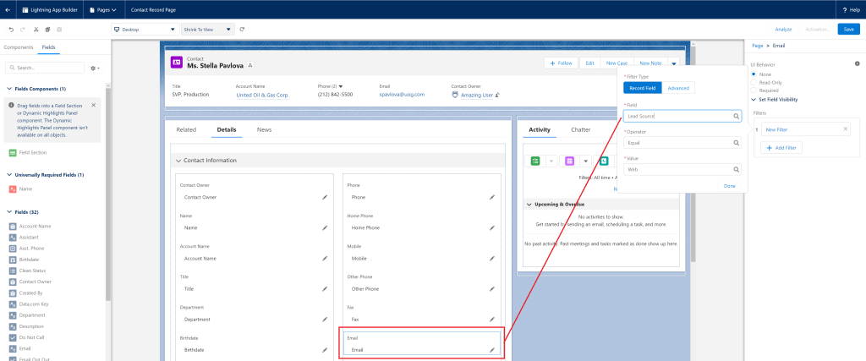This screenshot has height=361, width=866.
Task: Dismiss the drag fields info message
Action: coord(93,105)
